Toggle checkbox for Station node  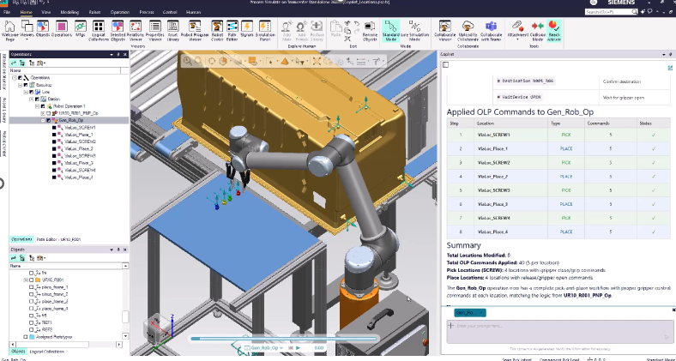(37, 99)
